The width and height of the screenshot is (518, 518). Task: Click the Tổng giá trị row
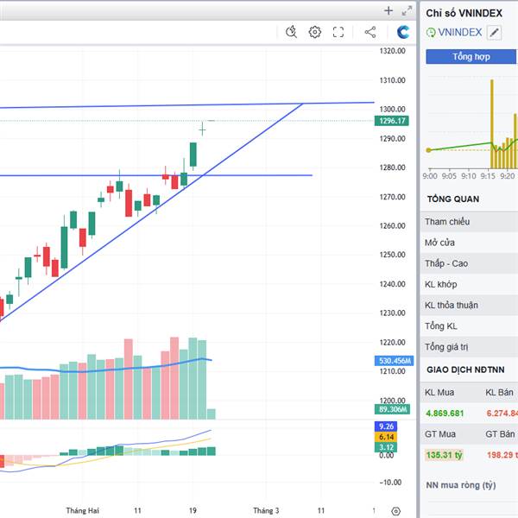tap(469, 347)
